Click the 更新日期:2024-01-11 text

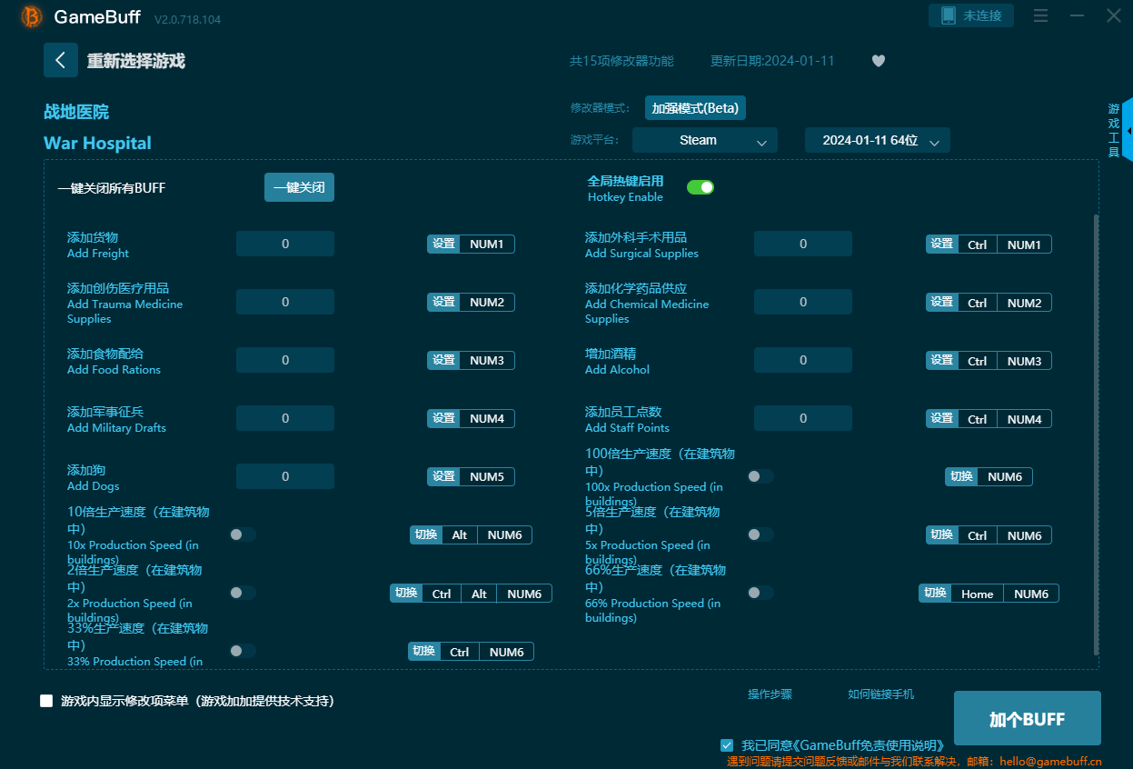(x=772, y=61)
